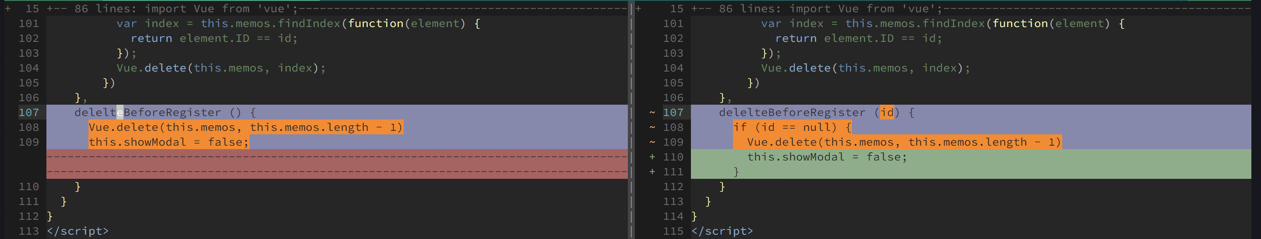
Task: Click the '~' changed sign beside right-pane line 107
Action: (x=652, y=112)
